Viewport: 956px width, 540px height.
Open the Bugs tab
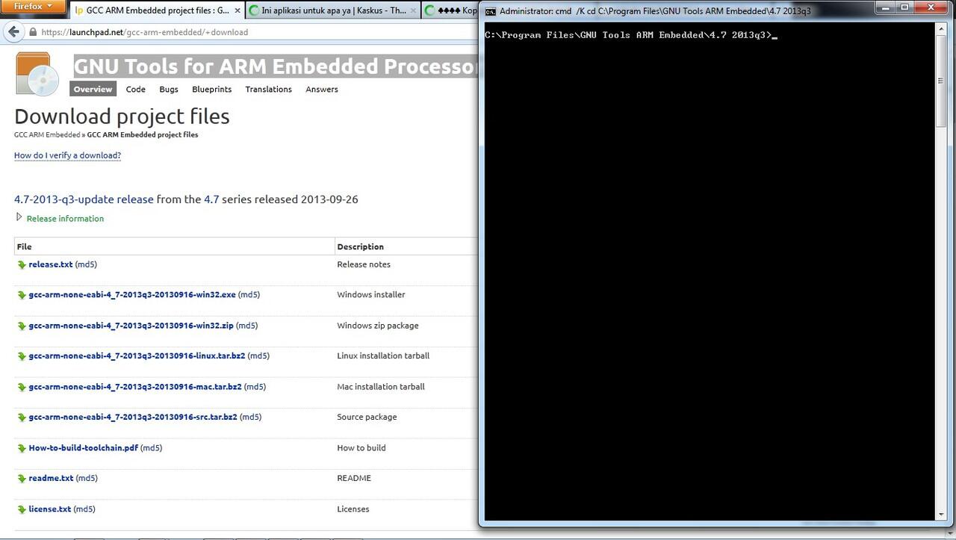pyautogui.click(x=169, y=89)
